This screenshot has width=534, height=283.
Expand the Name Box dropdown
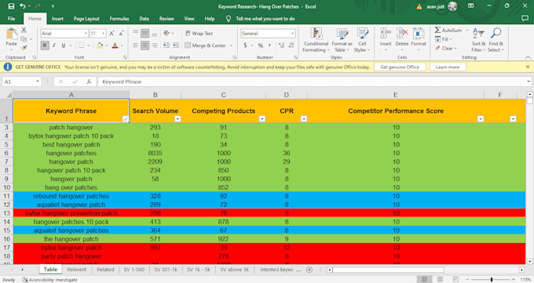point(38,82)
